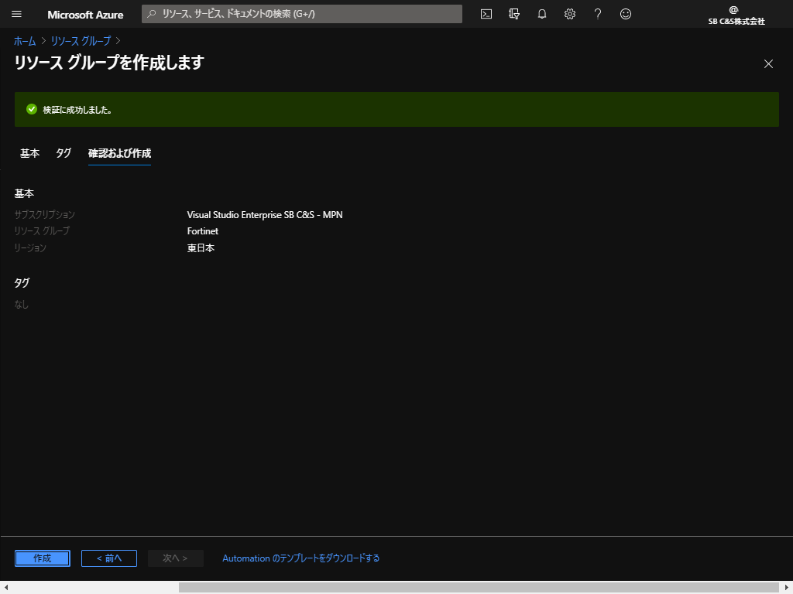Close the resource group creation blade
The width and height of the screenshot is (793, 594).
pyautogui.click(x=768, y=63)
